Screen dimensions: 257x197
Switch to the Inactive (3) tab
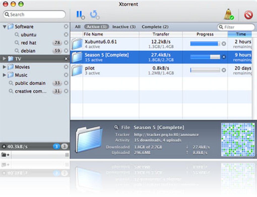(124, 27)
